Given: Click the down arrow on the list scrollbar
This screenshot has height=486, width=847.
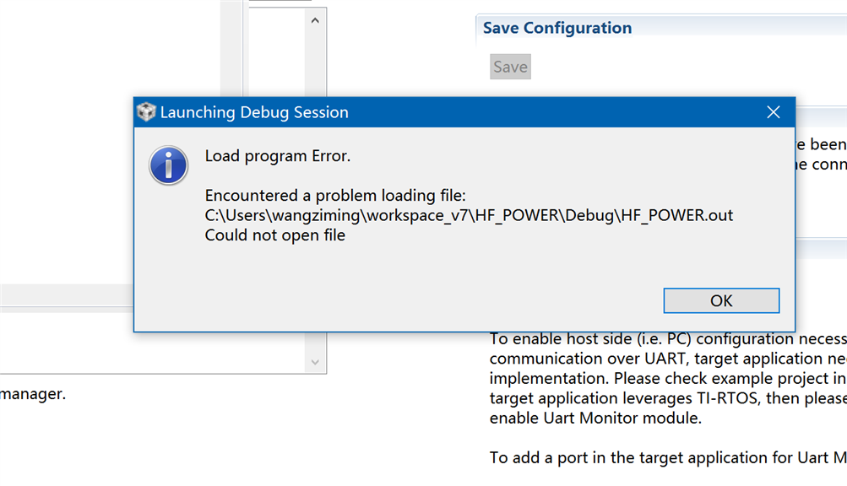Looking at the screenshot, I should tap(315, 362).
